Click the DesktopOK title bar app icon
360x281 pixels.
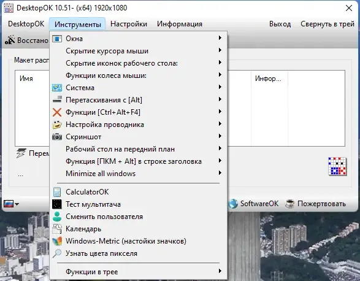[9, 8]
